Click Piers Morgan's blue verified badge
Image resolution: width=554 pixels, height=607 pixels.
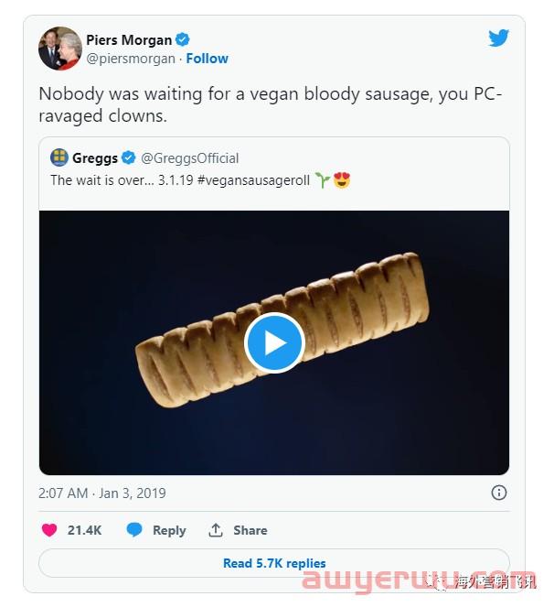click(x=183, y=39)
